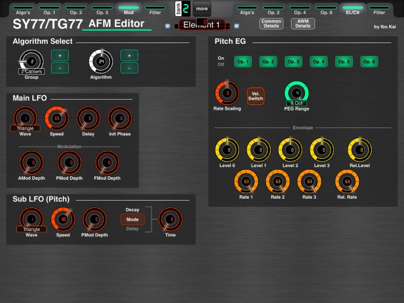Image resolution: width=404 pixels, height=303 pixels.
Task: Click the Sub LFO PMod Depth knob
Action: coord(94,220)
